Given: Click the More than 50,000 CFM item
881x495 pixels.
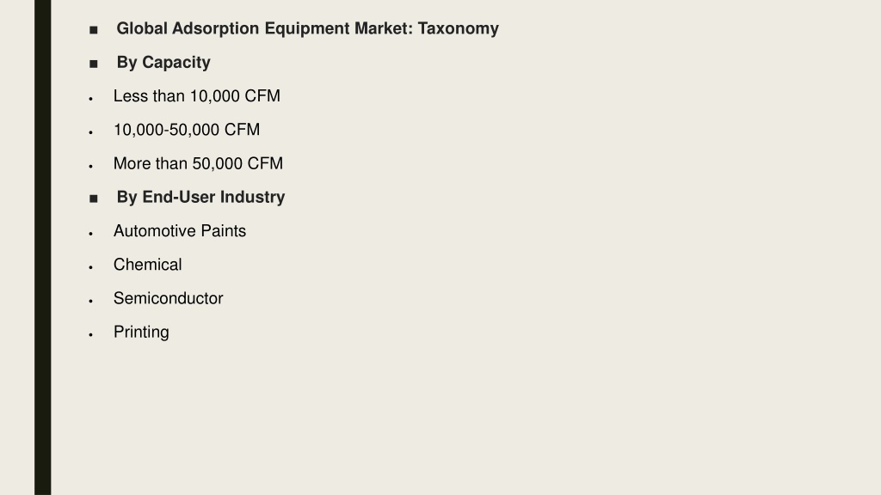Looking at the screenshot, I should [x=199, y=163].
